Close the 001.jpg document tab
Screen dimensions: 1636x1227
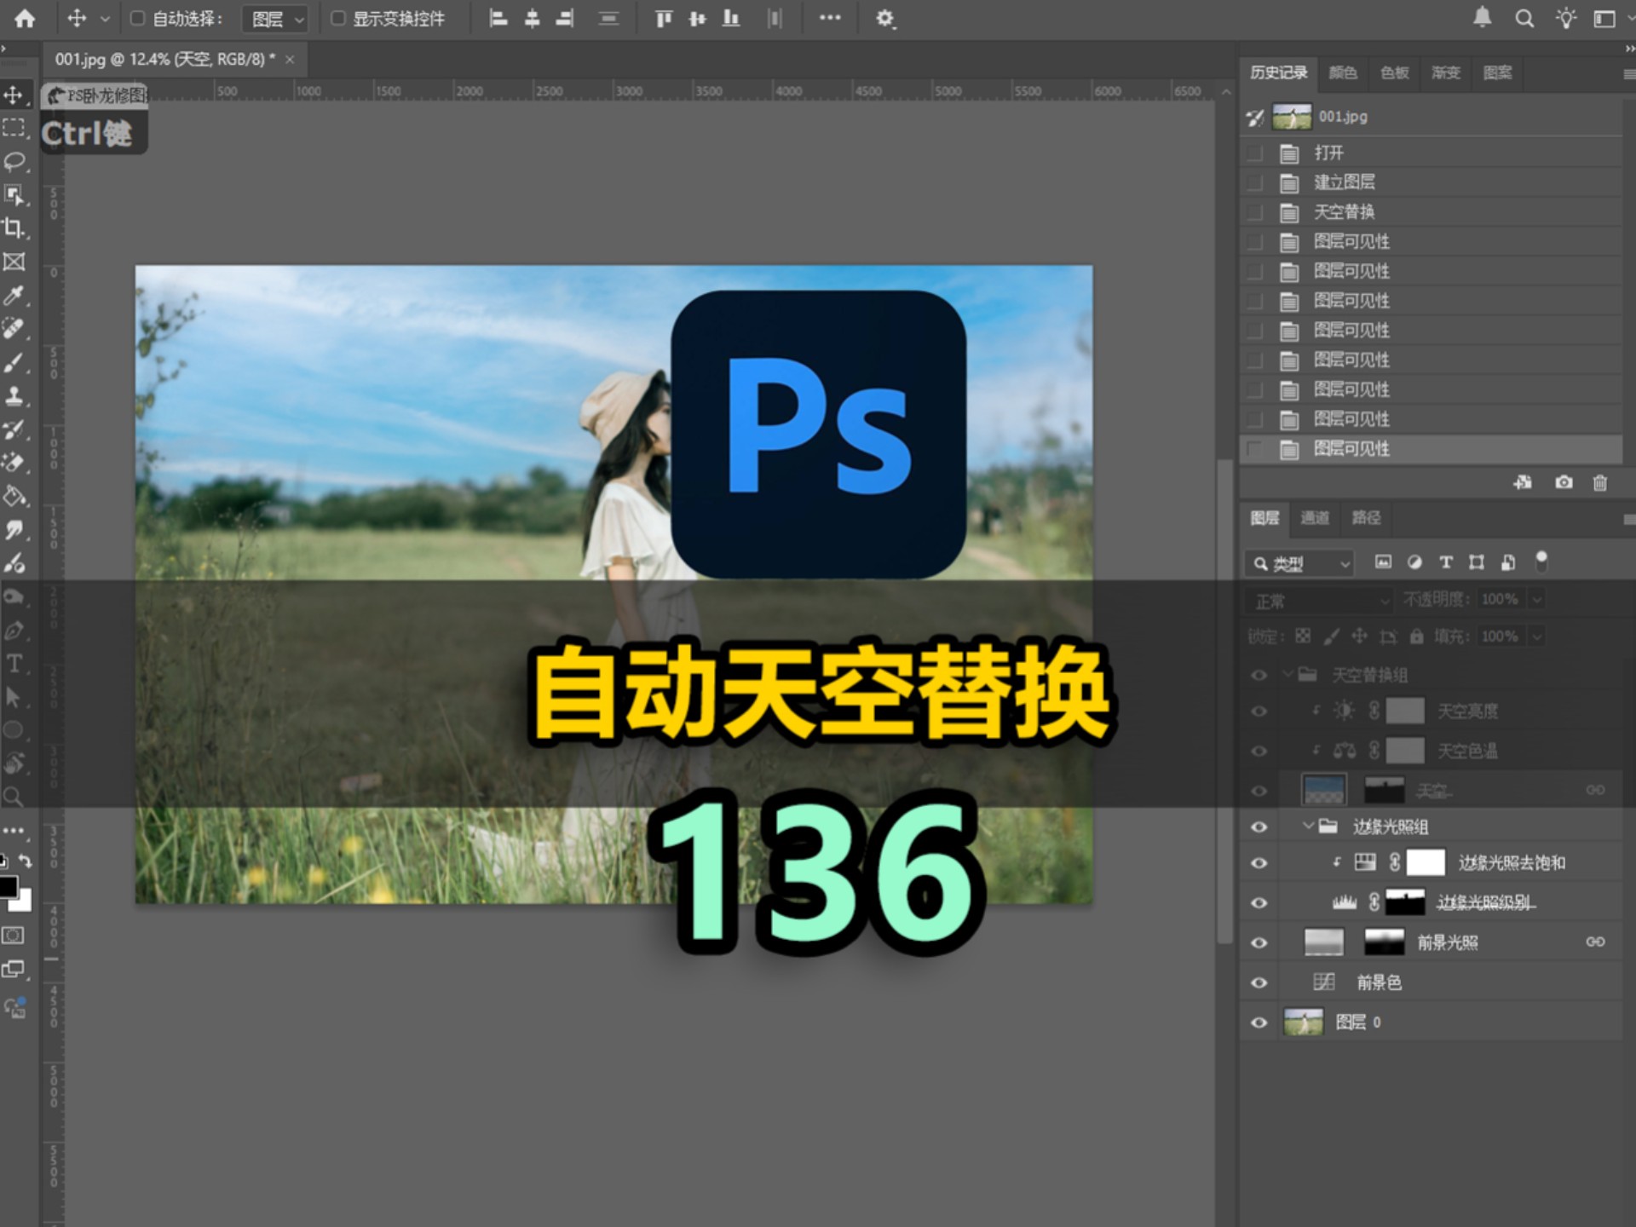click(290, 59)
